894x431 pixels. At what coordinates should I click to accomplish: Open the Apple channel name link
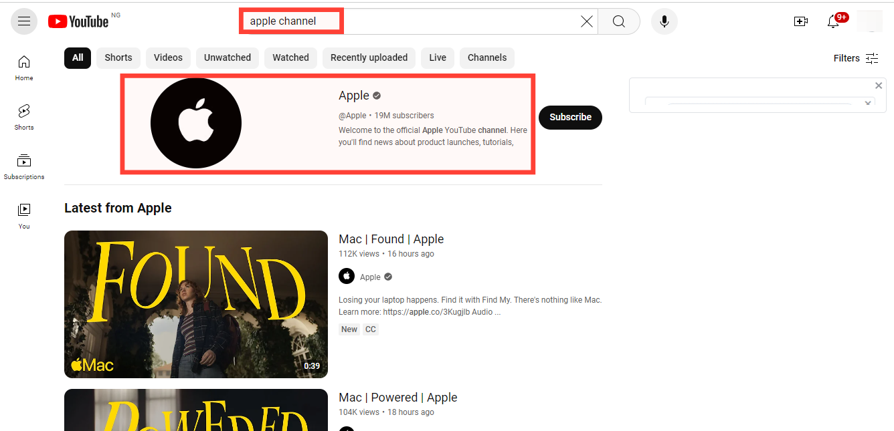point(354,96)
